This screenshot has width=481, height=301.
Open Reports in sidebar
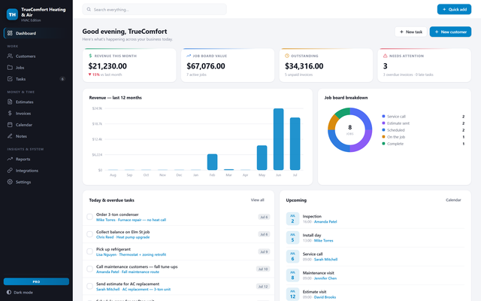tap(36, 159)
